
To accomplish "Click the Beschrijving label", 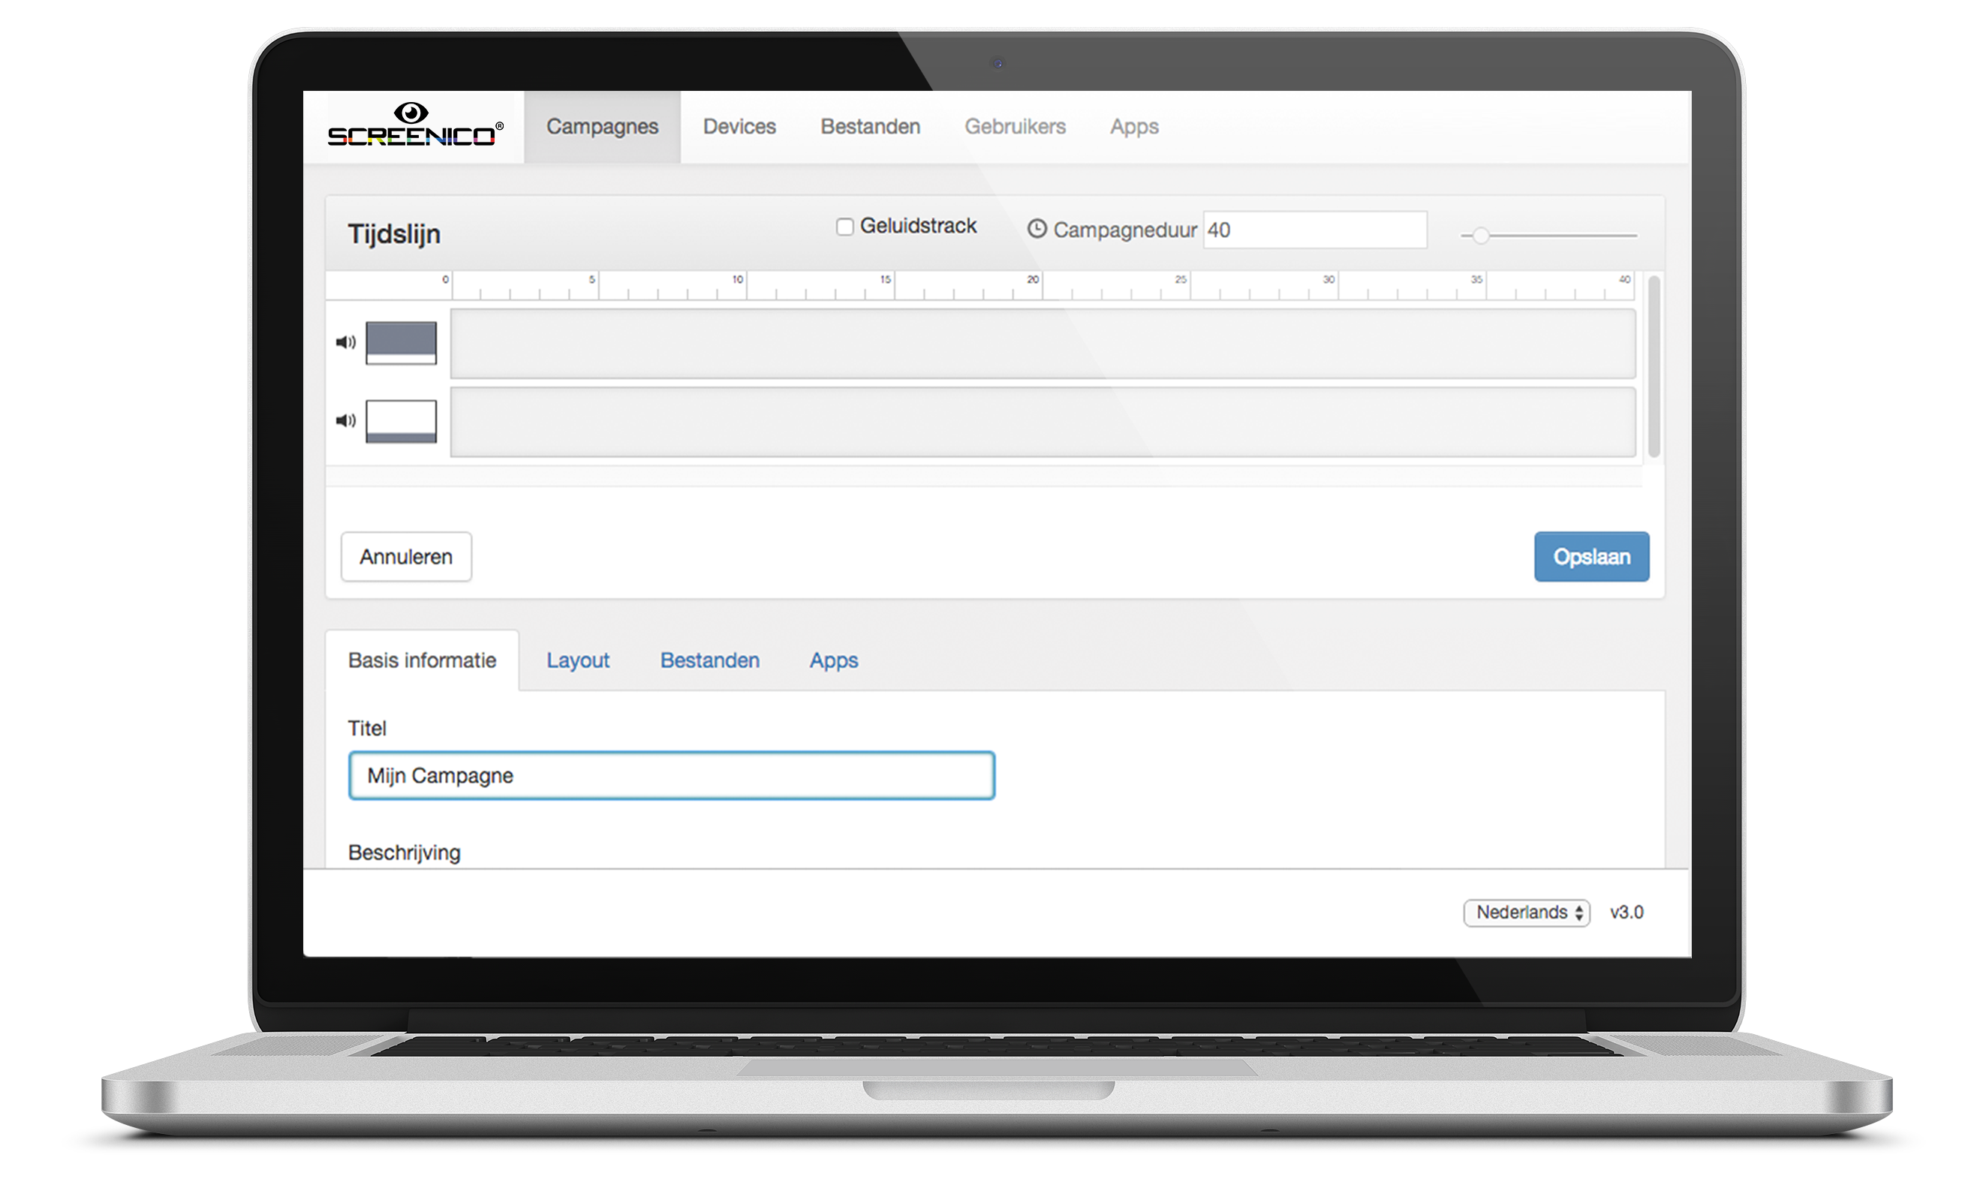I will [x=405, y=853].
